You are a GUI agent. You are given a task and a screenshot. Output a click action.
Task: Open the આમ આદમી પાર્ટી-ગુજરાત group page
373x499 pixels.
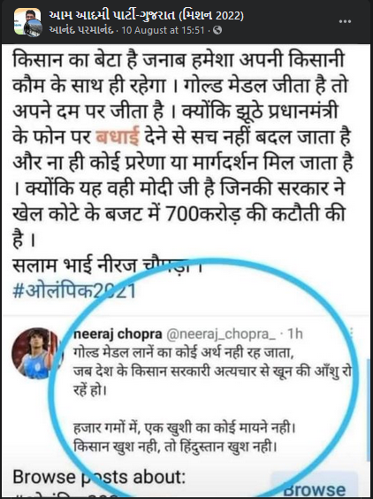pos(147,15)
